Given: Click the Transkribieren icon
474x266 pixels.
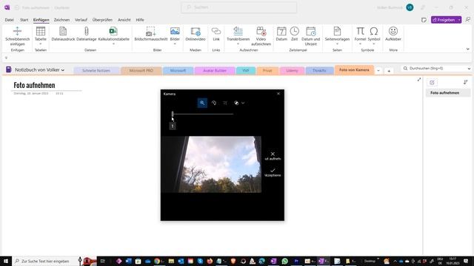Looking at the screenshot, I should click(238, 31).
